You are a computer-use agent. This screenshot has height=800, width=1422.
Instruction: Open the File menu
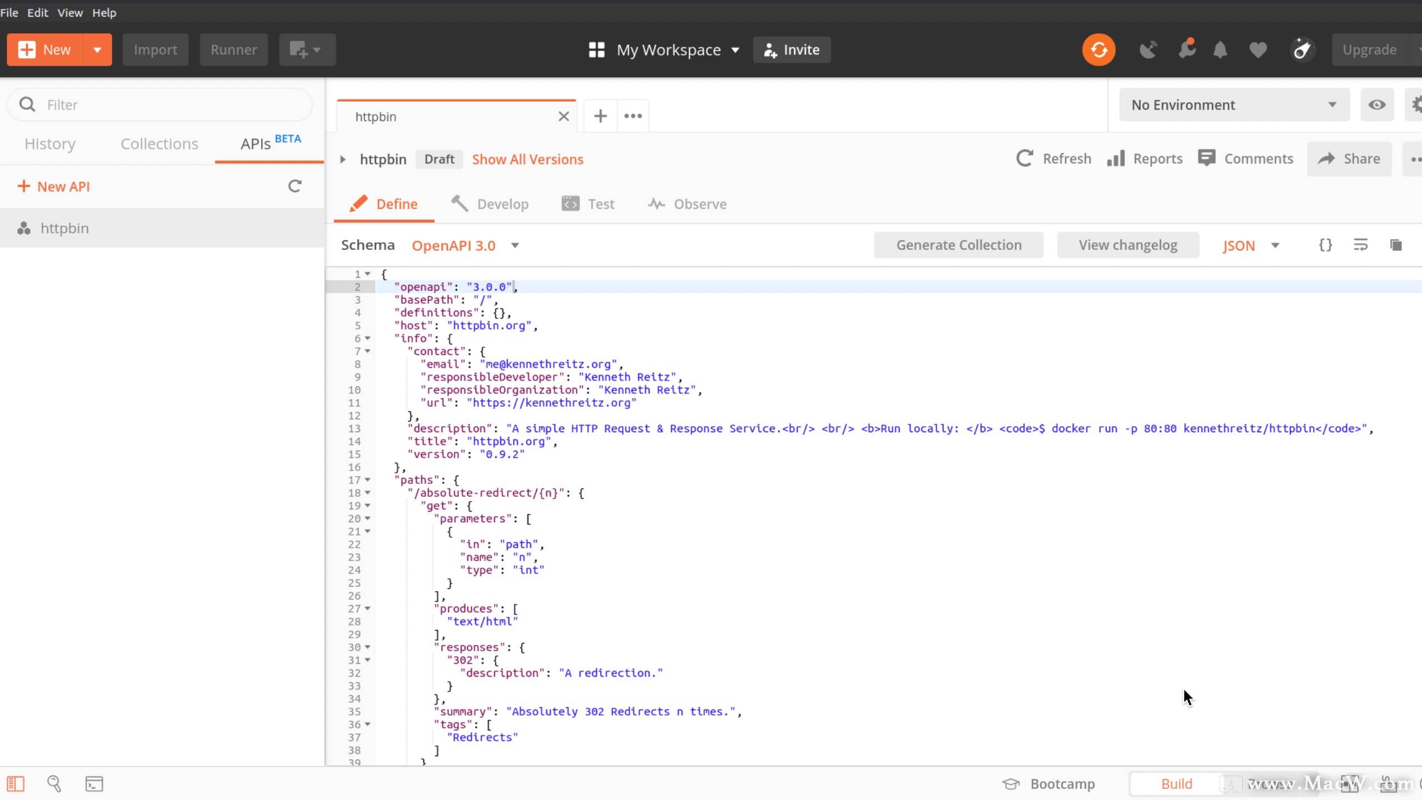[9, 12]
